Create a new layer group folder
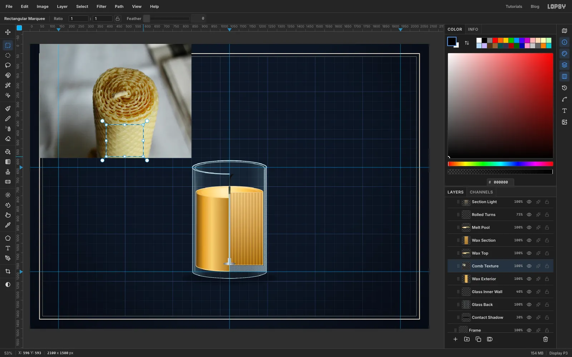This screenshot has height=357, width=572. pyautogui.click(x=467, y=339)
